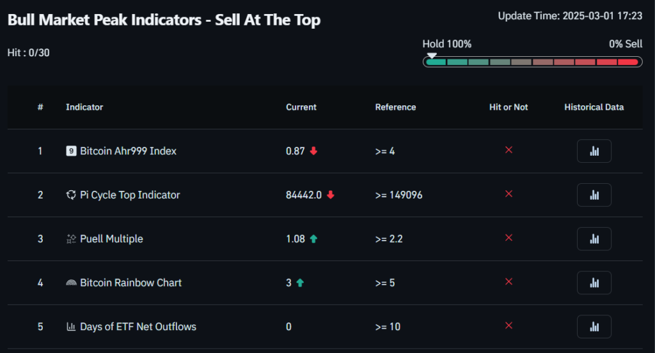
Task: Click the Puell Multiple icon
Action: [71, 239]
